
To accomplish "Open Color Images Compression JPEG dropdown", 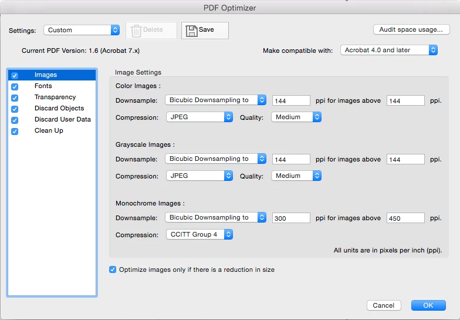I will 199,117.
